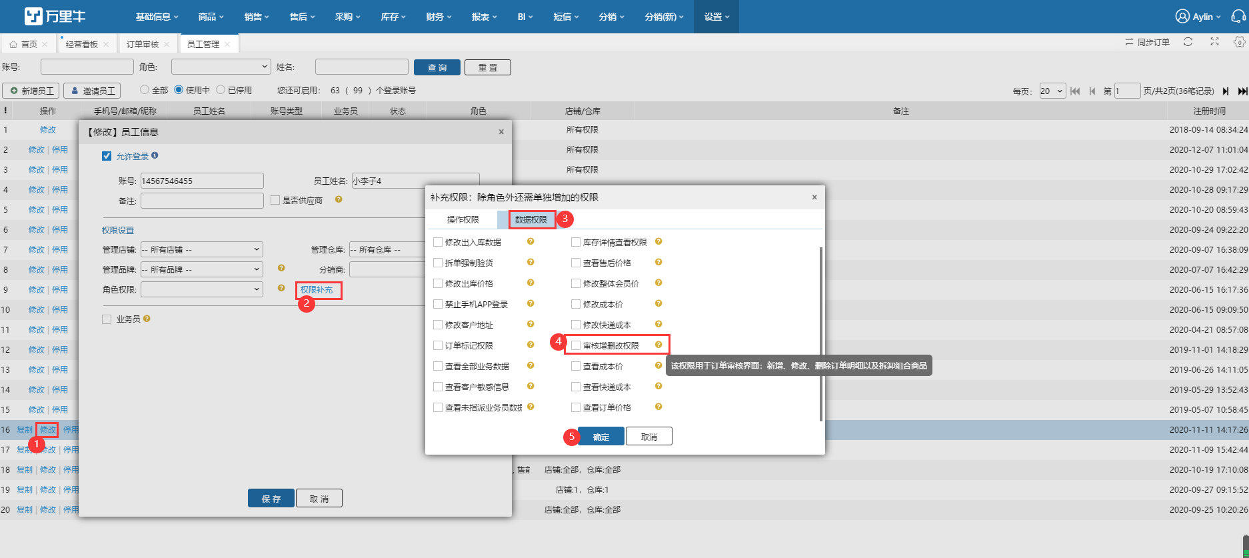Screen dimensions: 1249x558
Task: Click the 查询 button
Action: [437, 67]
